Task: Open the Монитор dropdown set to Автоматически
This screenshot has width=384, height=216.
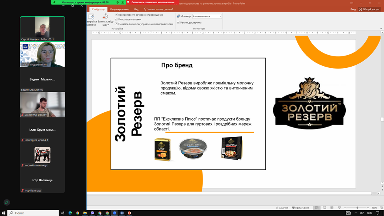Action: pos(207,16)
